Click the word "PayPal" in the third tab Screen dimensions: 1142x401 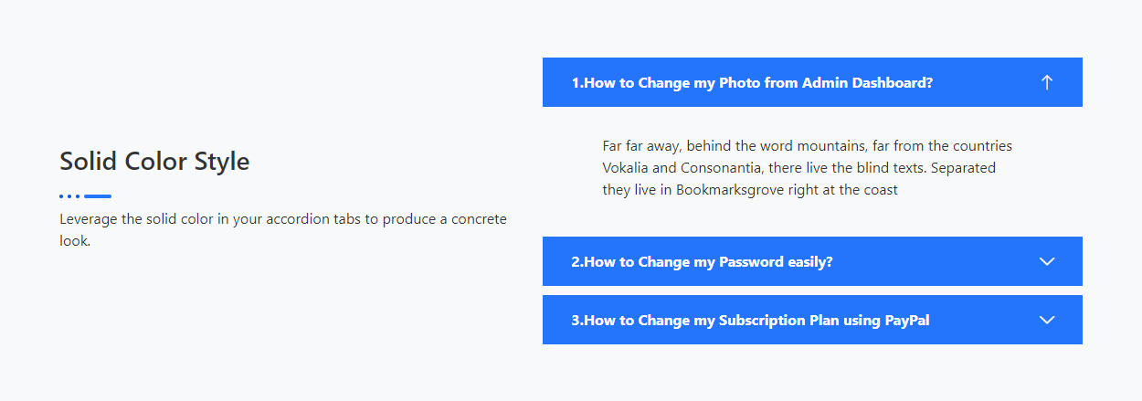[x=907, y=321]
